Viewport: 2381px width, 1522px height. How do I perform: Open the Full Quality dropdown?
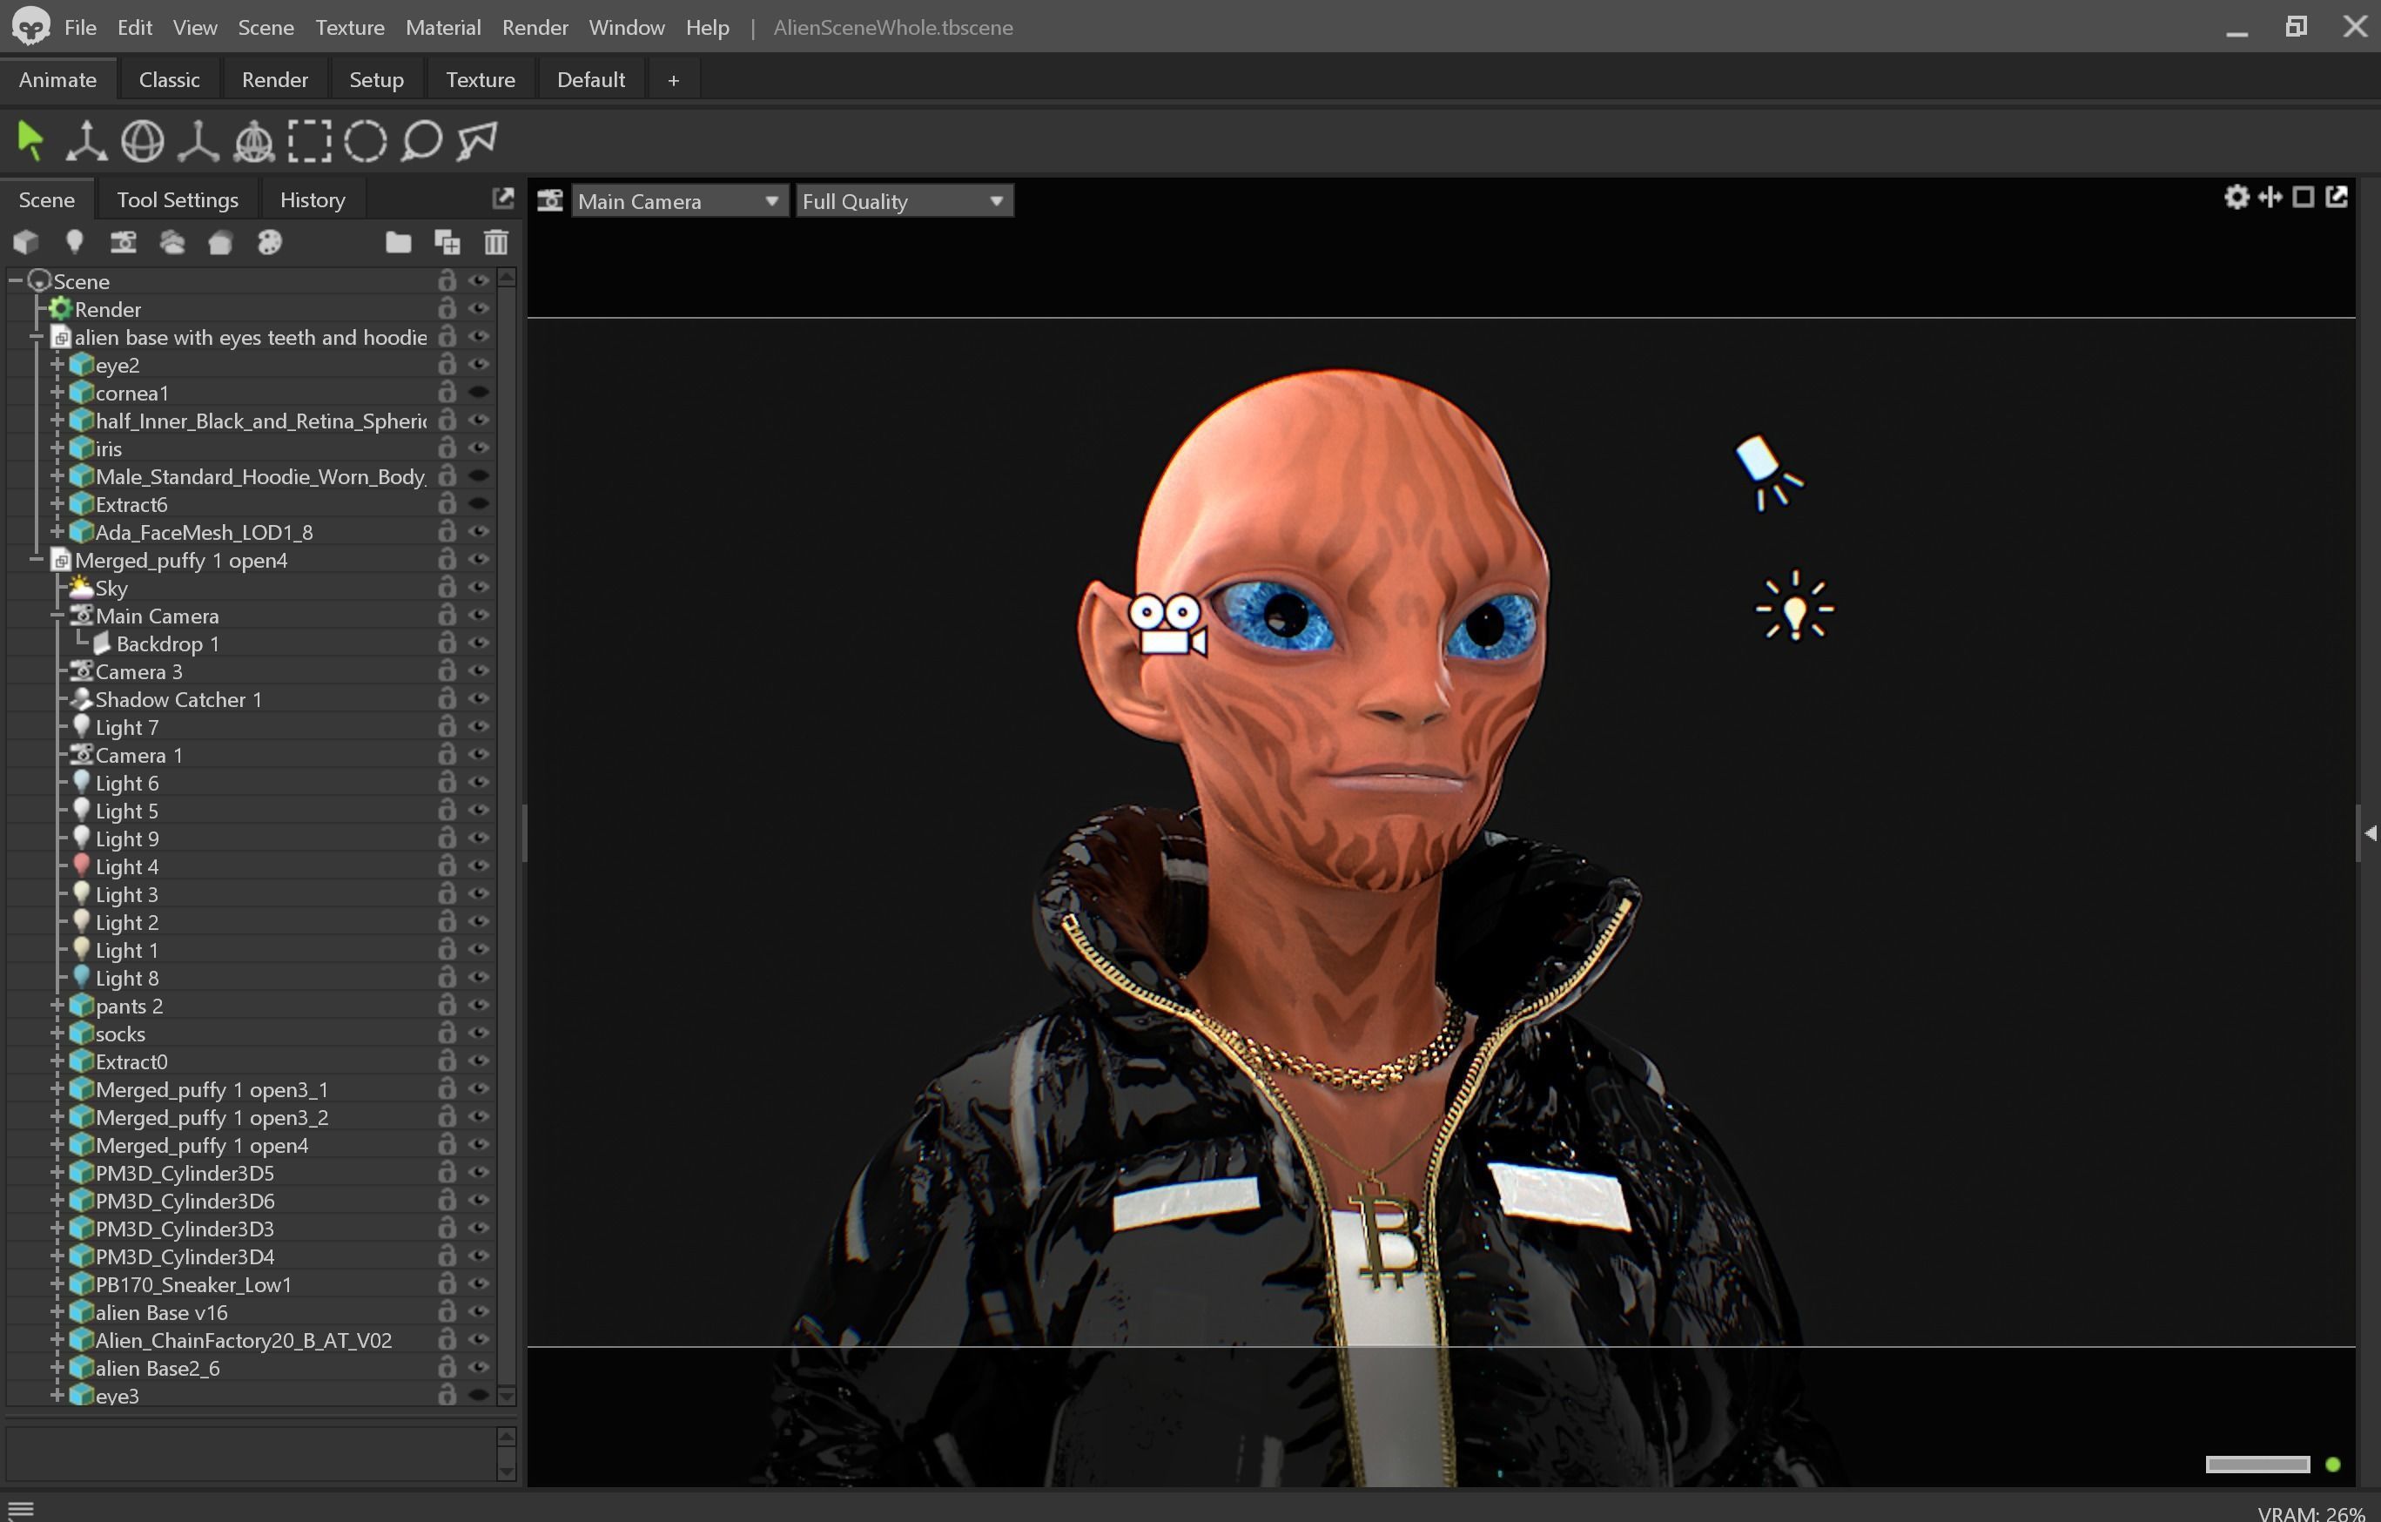click(x=904, y=201)
